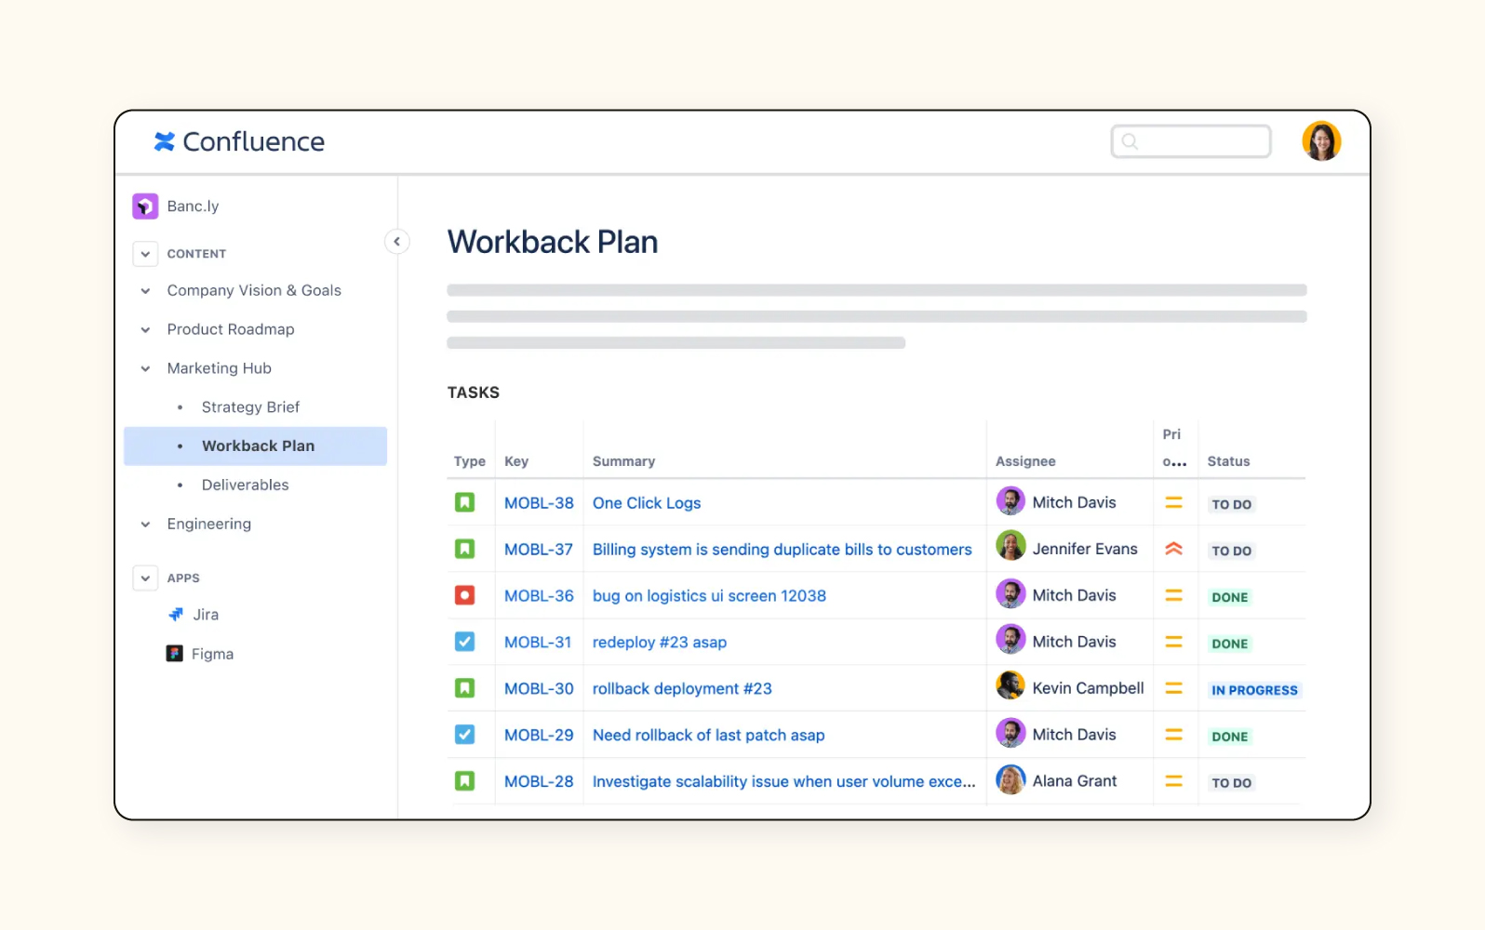Click the story icon for MOBL-28
Image resolution: width=1485 pixels, height=930 pixels.
pyautogui.click(x=465, y=781)
